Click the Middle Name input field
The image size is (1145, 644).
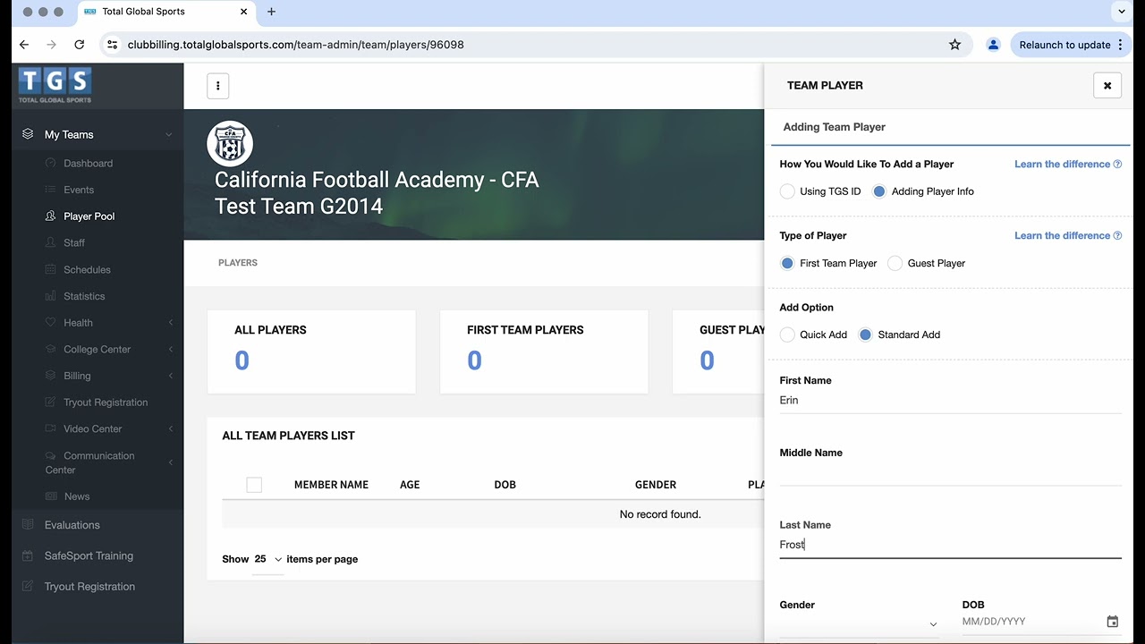[950, 473]
